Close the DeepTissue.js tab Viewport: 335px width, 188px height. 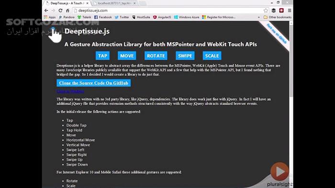(x=87, y=3)
